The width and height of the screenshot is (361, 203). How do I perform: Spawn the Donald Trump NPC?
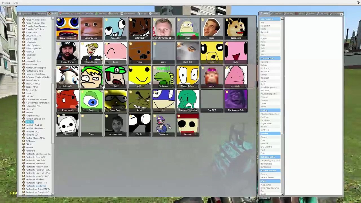[67, 53]
